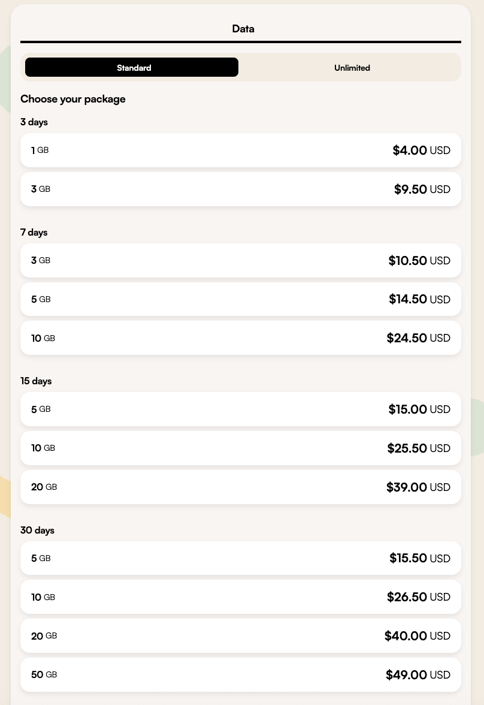The width and height of the screenshot is (484, 705).
Task: Click the $39.00 USD price label
Action: tap(418, 487)
